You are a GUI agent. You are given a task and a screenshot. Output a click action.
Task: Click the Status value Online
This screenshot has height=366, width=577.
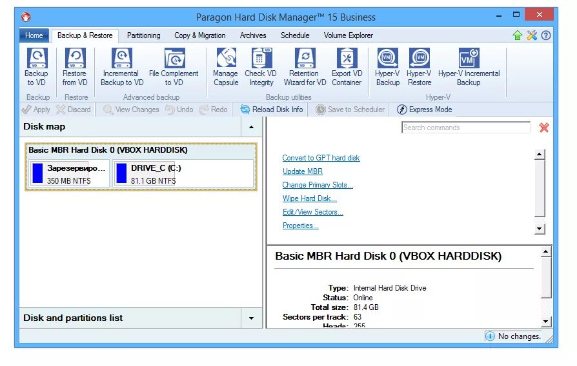click(363, 298)
